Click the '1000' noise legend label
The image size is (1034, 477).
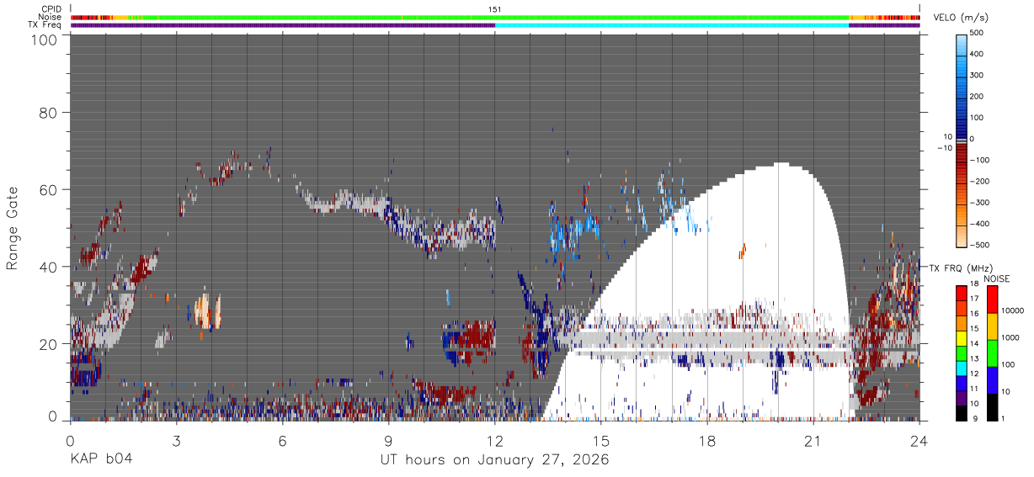[x=1011, y=337]
